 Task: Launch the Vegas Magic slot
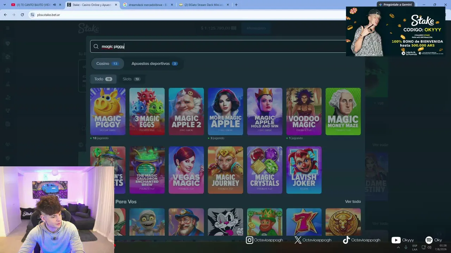pos(186,170)
